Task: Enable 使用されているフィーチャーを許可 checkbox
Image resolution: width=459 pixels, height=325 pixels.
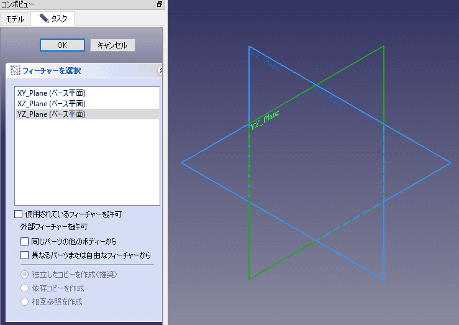Action: (19, 214)
